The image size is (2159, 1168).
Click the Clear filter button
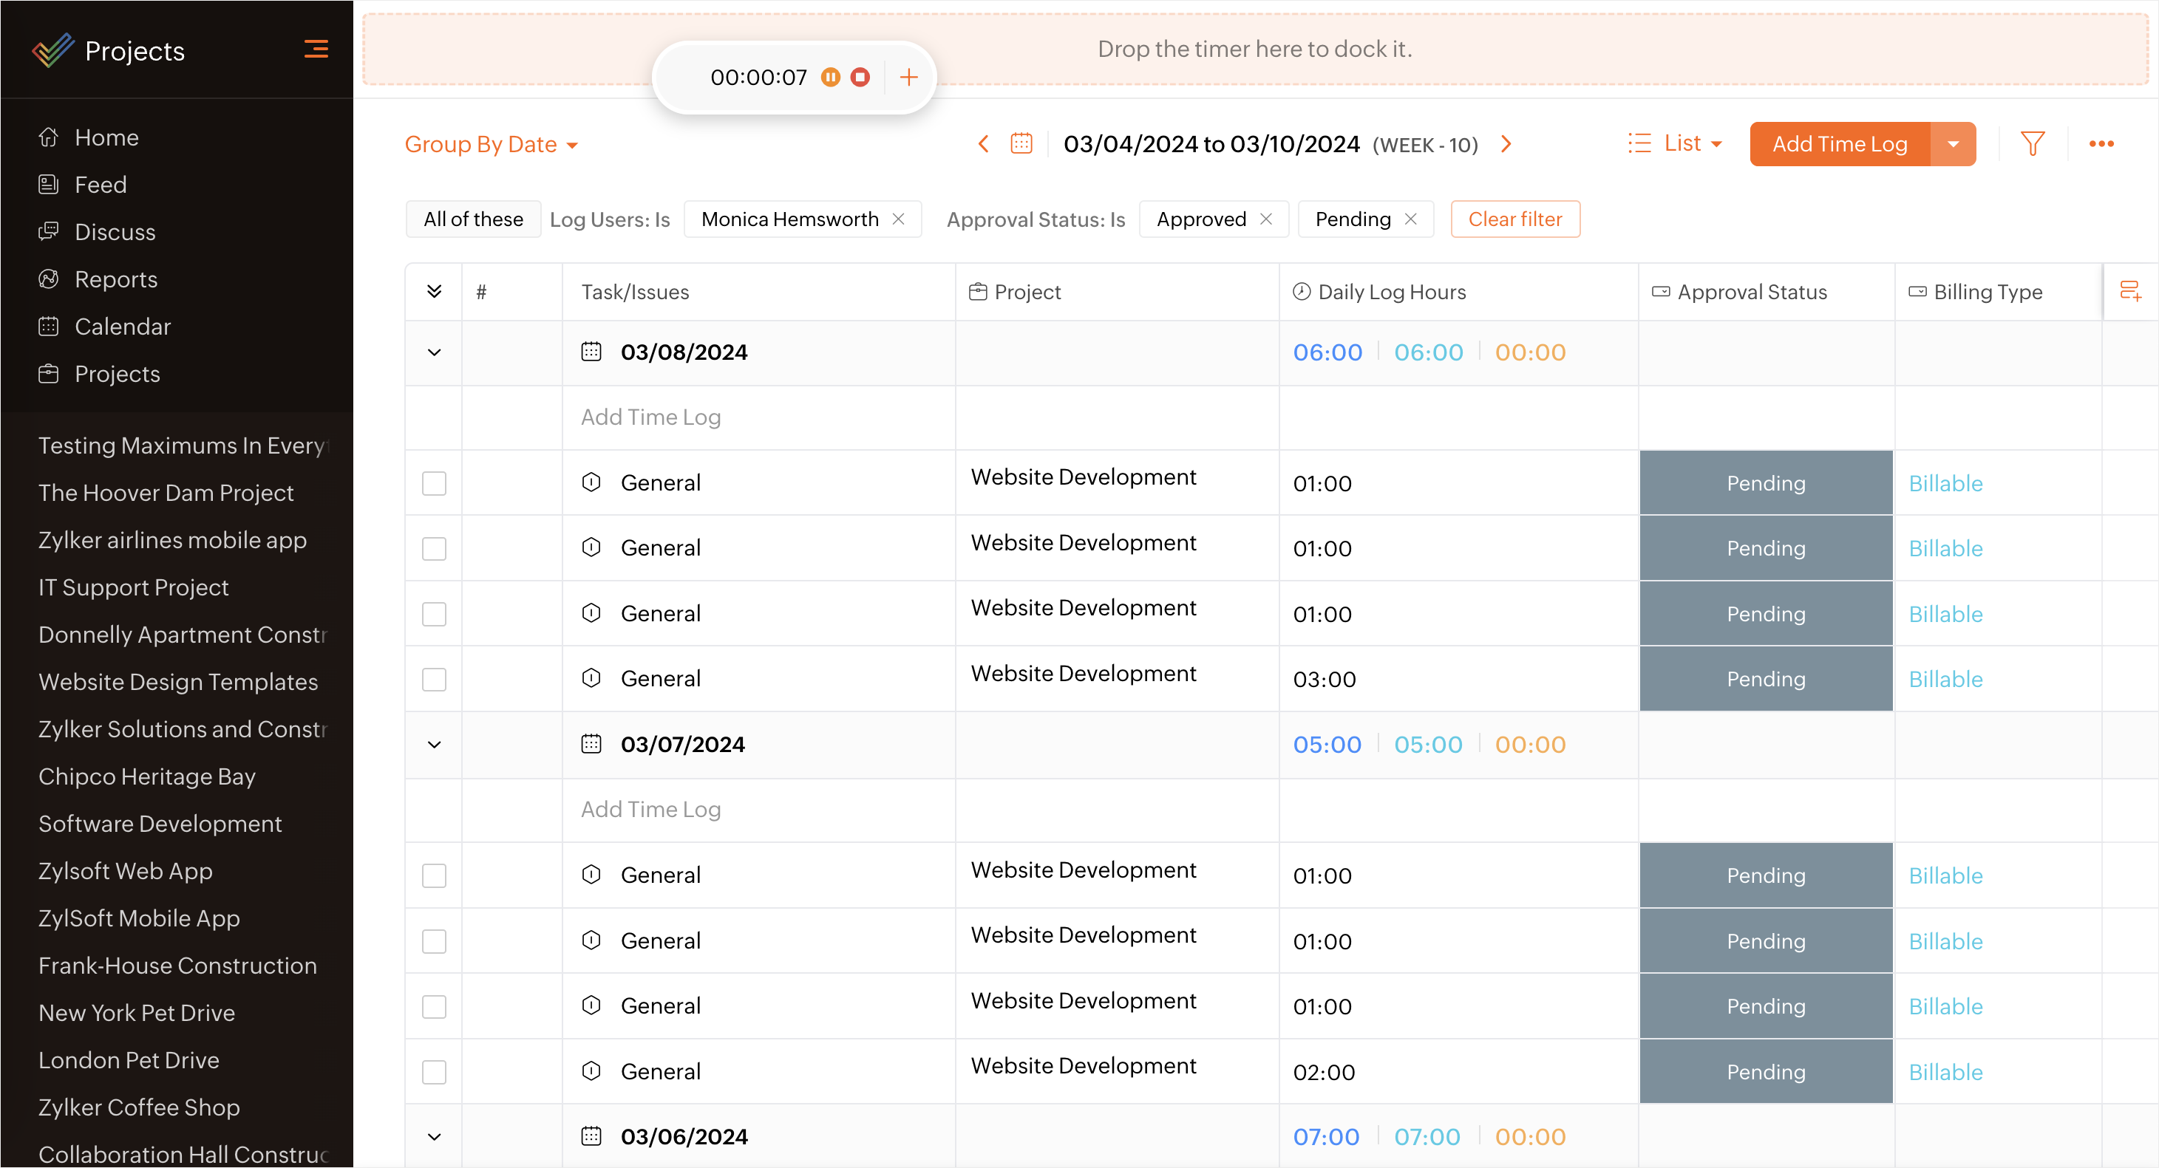[x=1514, y=219]
